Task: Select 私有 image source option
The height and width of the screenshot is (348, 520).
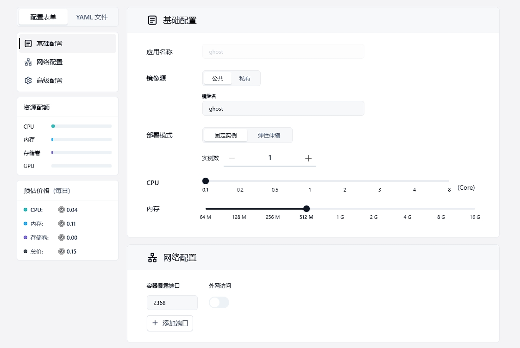Action: pos(245,79)
